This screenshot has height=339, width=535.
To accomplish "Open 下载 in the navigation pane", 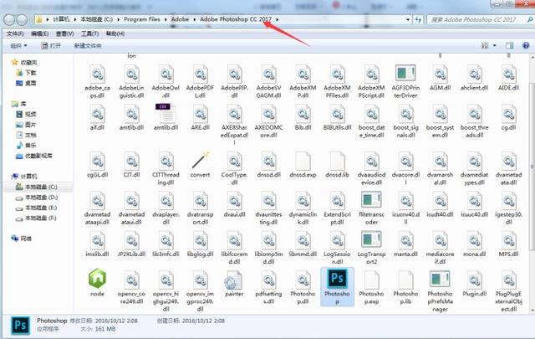I will pyautogui.click(x=26, y=73).
